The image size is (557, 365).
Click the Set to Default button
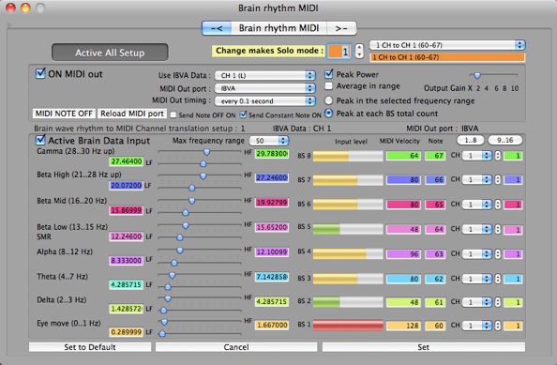[x=90, y=347]
